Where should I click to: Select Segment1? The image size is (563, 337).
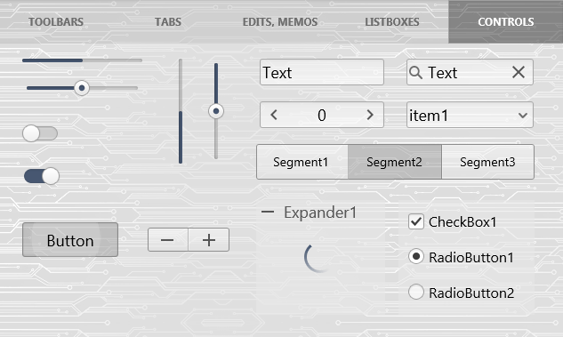(x=302, y=162)
